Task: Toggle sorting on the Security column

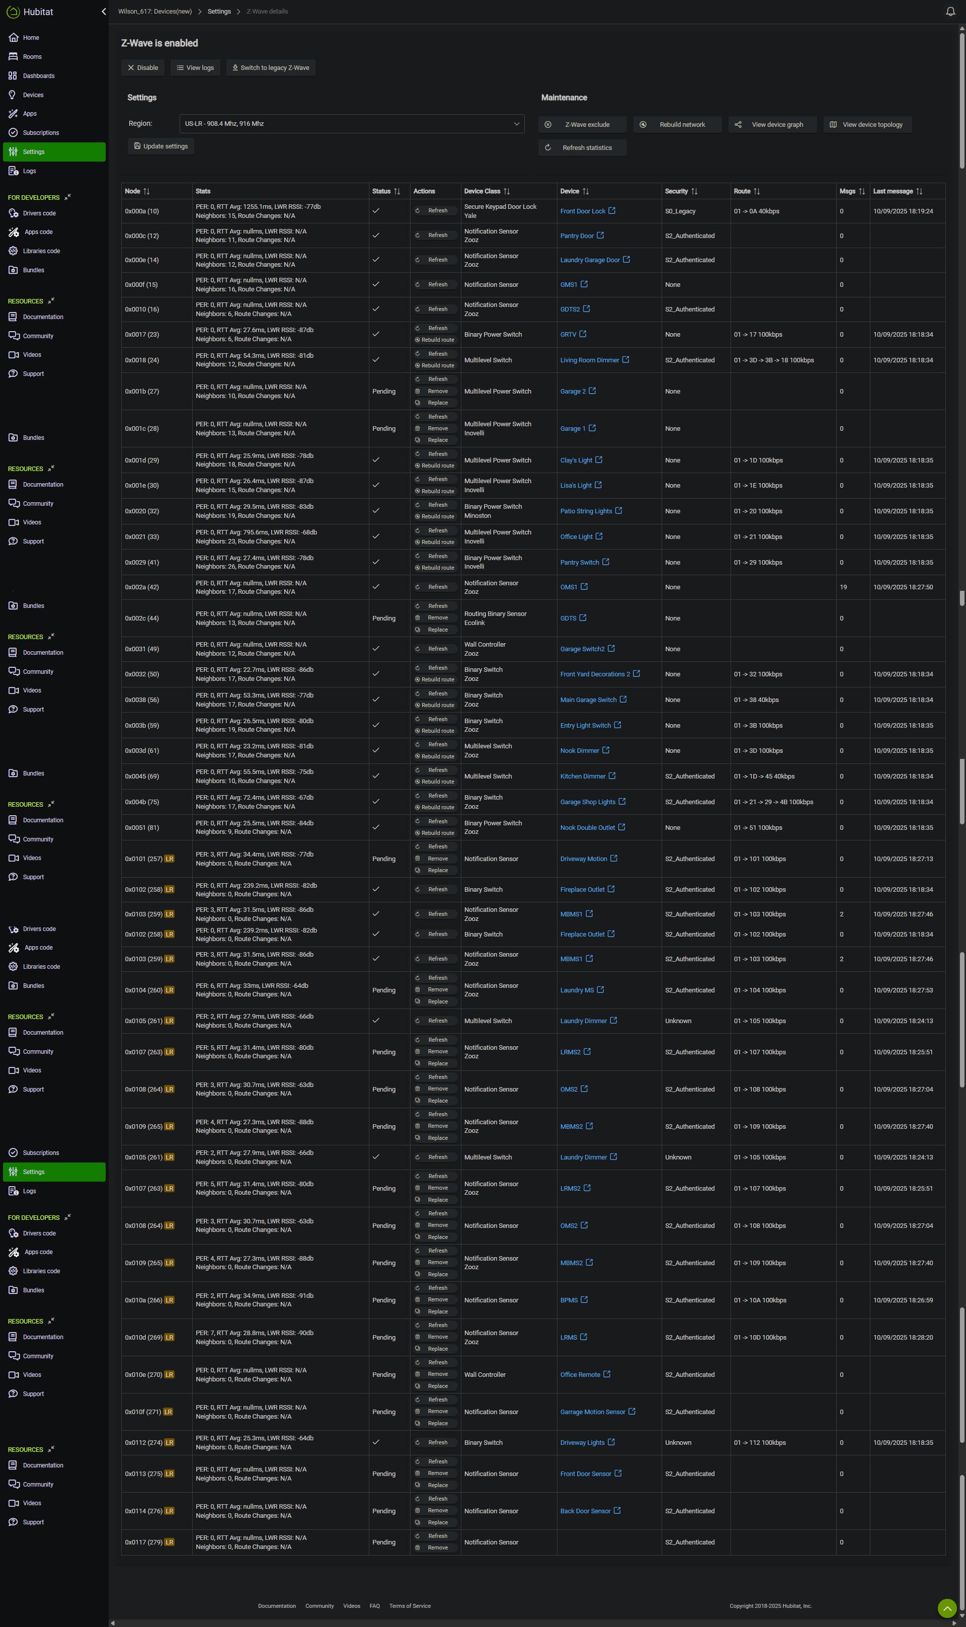Action: tap(694, 191)
